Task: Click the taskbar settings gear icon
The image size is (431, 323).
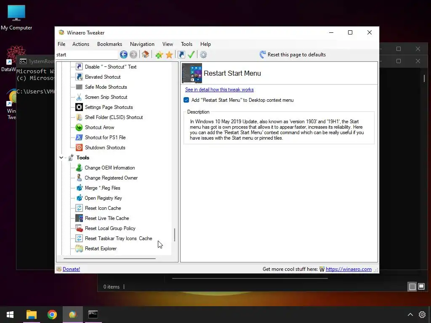Action: [x=422, y=315]
